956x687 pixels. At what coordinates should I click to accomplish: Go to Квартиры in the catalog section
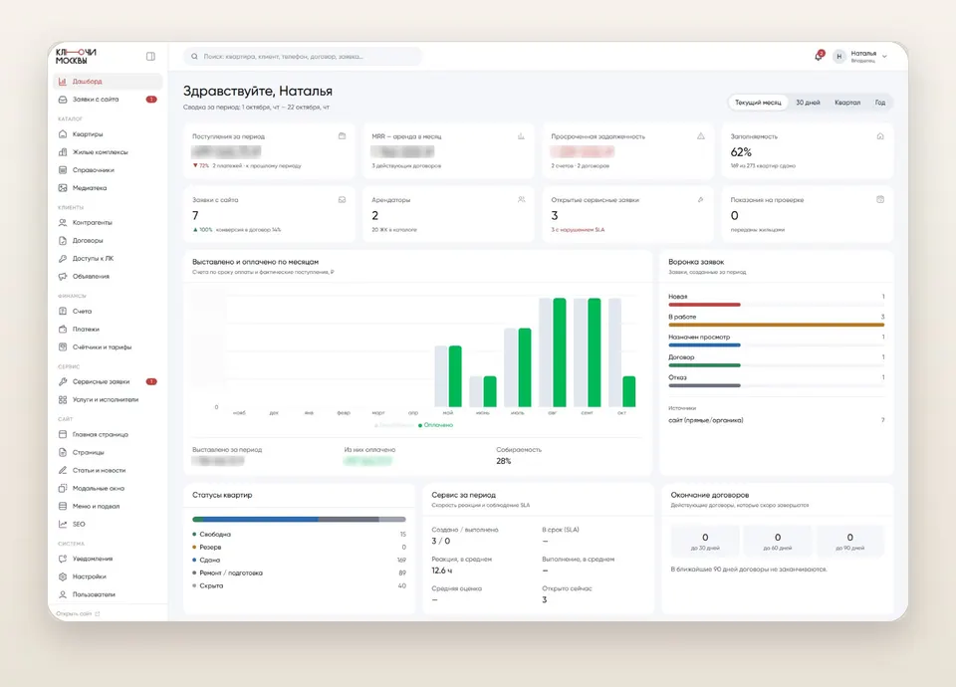(108, 134)
